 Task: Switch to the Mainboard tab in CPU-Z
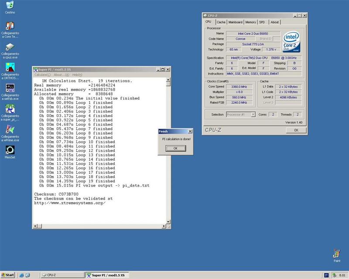click(x=235, y=22)
